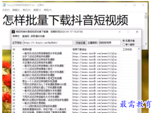Click the video list scrollbar up arrow
The width and height of the screenshot is (154, 113).
click(139, 49)
